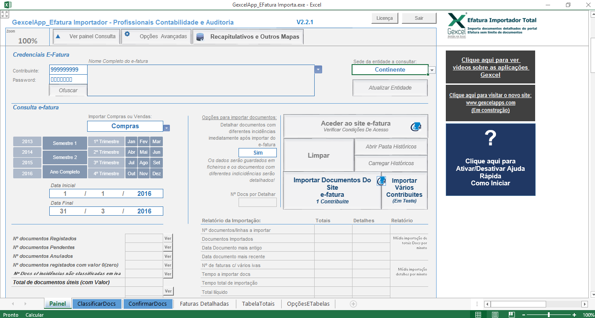Click the gear icon for Opções Avançadas
Screen dimensions: 595x318
coord(127,34)
